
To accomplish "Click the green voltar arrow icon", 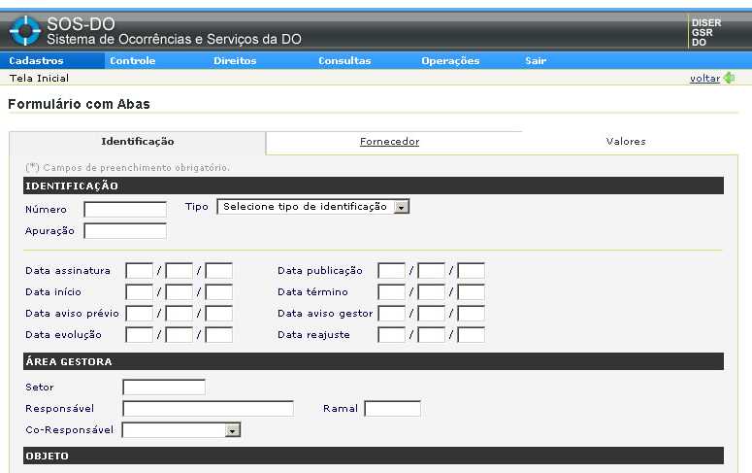I will (729, 78).
